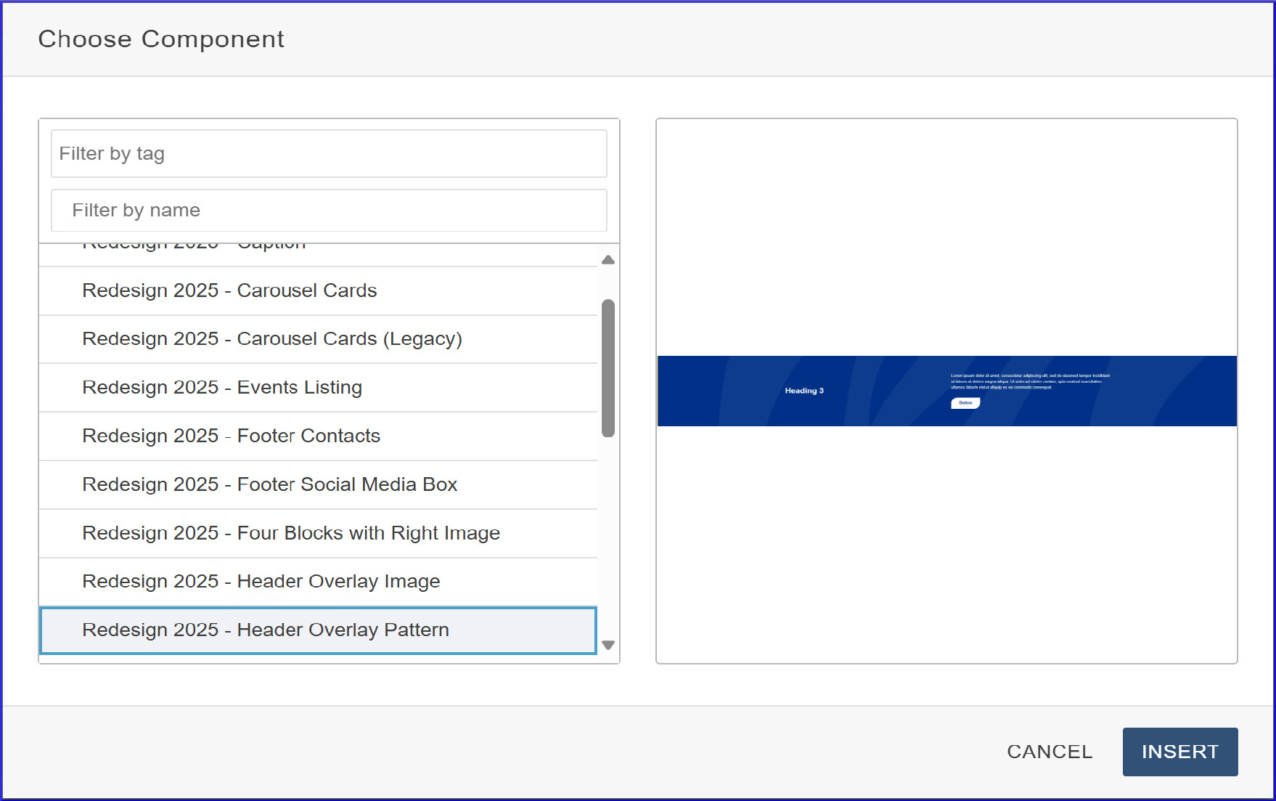Click the Filter by tag field

pyautogui.click(x=329, y=154)
